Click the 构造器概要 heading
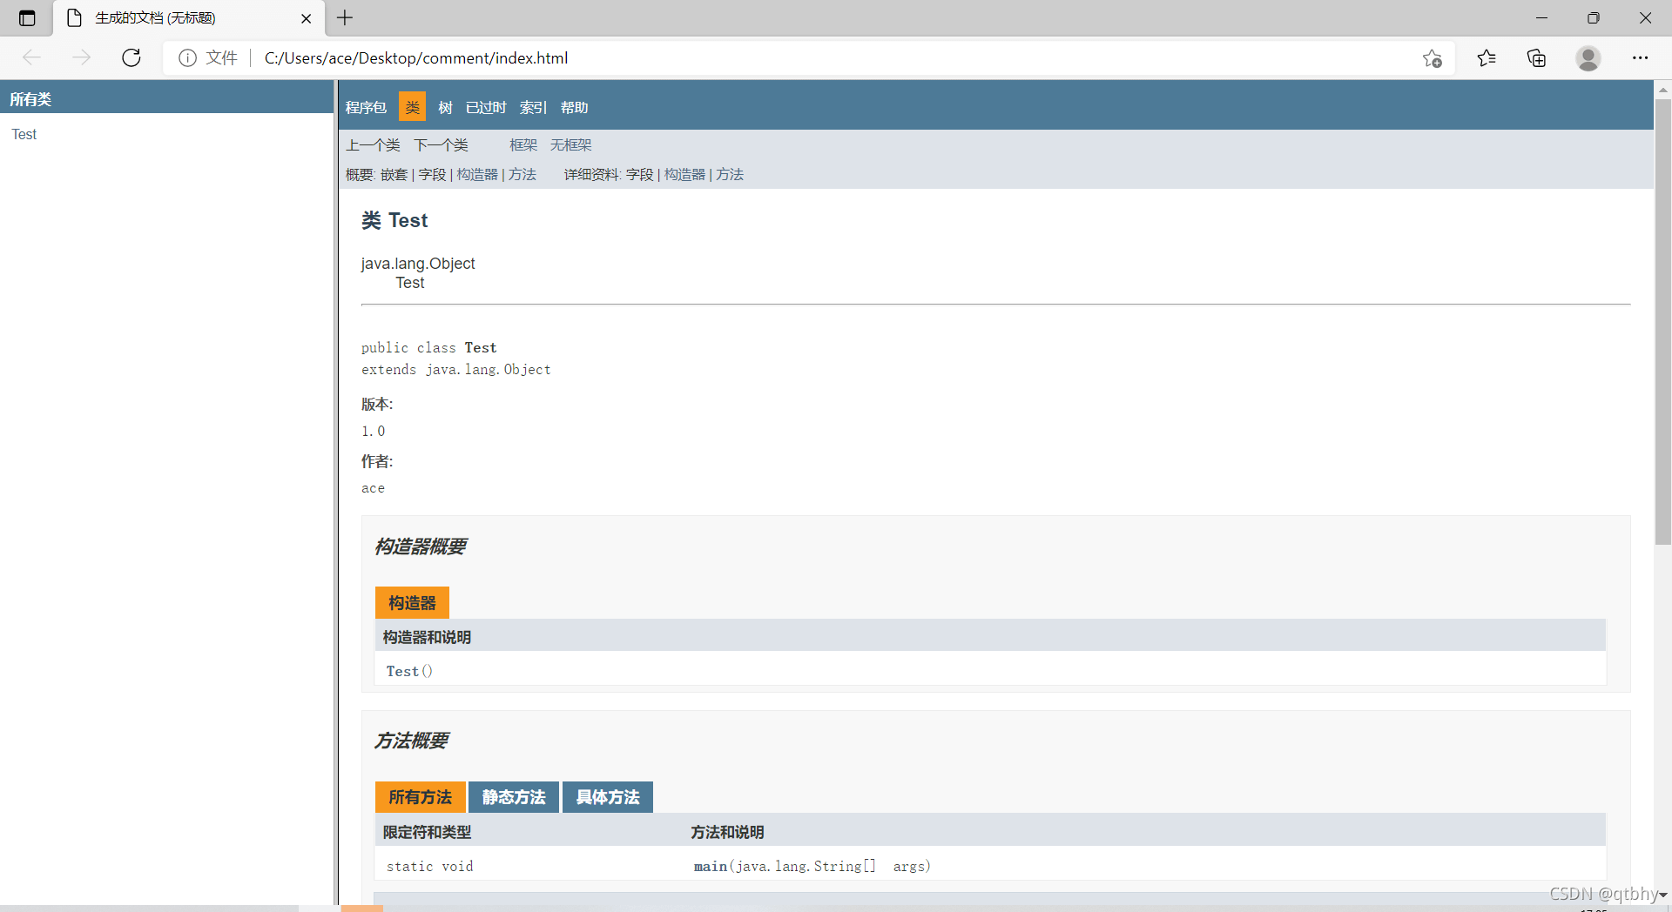This screenshot has width=1672, height=912. coord(421,547)
